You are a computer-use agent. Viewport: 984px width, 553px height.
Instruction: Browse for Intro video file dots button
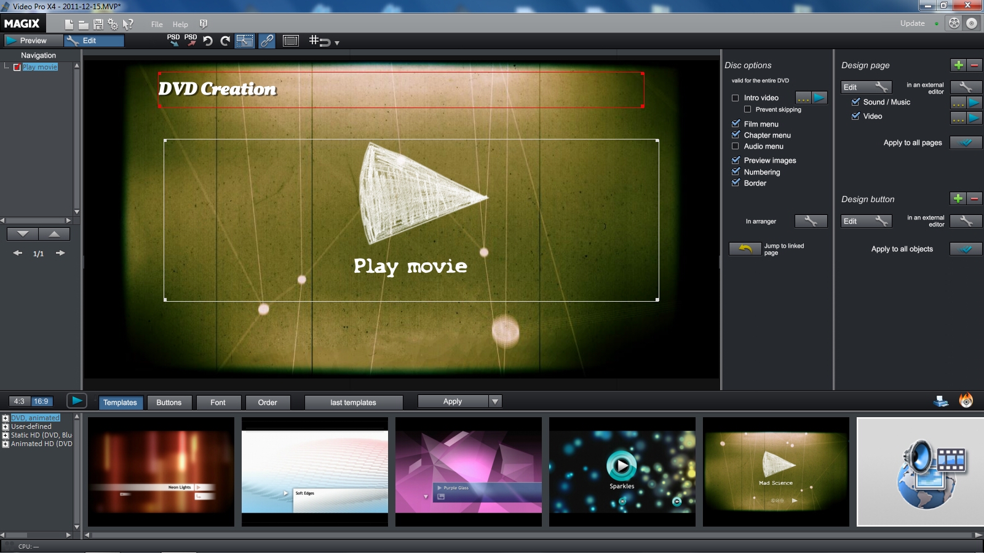pos(803,98)
